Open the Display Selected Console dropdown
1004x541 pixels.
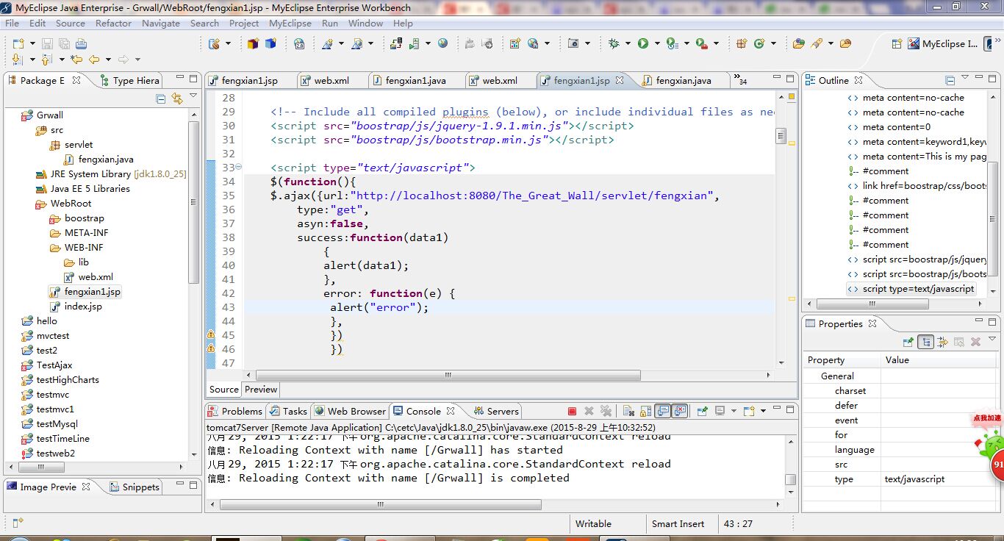(x=734, y=411)
